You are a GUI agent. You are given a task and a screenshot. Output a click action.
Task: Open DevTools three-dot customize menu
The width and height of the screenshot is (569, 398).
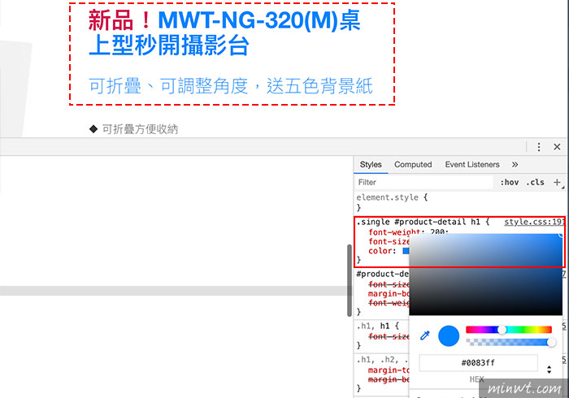pos(539,147)
